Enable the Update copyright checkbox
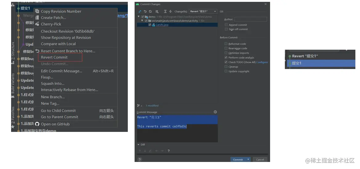Screen dimensions: 360x169 coord(226,71)
